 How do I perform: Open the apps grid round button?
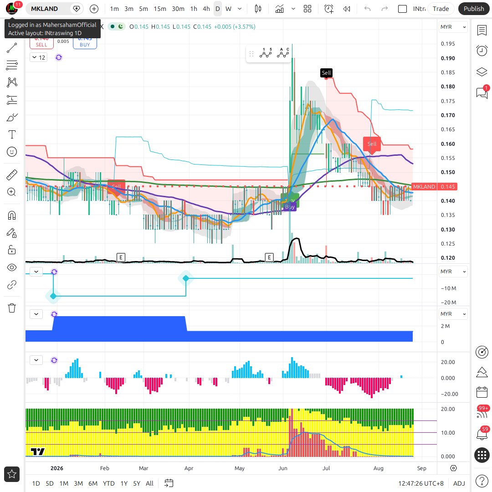coord(482,455)
